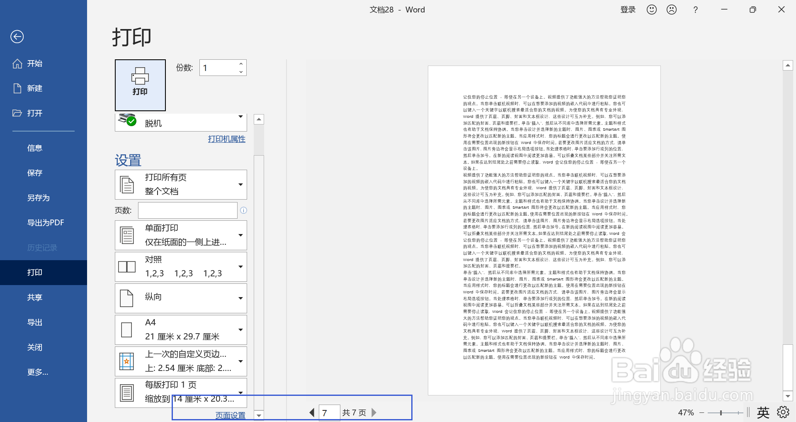Expand the 每版打印 1 页 dropdown
The height and width of the screenshot is (422, 796).
tap(181, 393)
